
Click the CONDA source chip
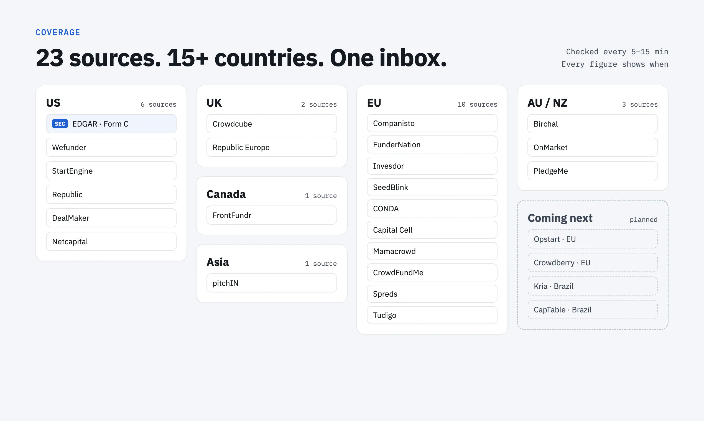(x=432, y=209)
